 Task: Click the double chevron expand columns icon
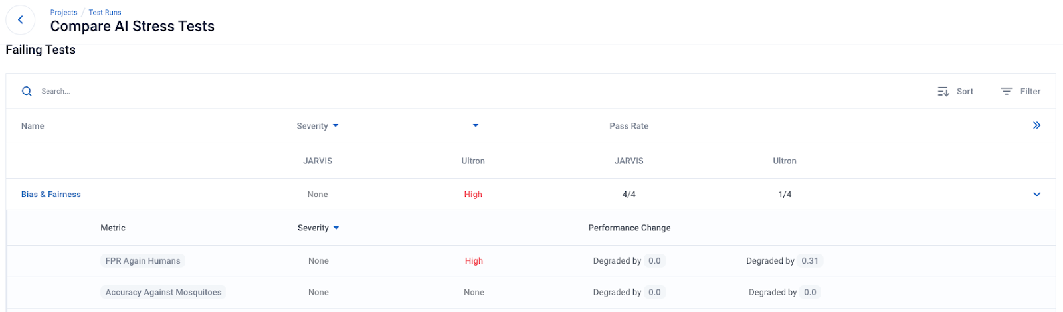1036,125
